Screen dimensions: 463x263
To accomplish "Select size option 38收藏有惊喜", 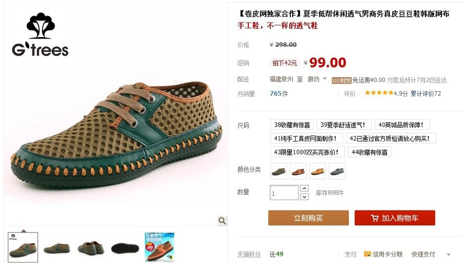I will click(292, 125).
